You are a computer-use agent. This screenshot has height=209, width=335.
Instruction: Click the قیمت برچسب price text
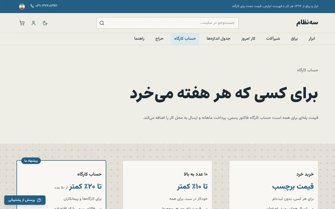point(293,187)
